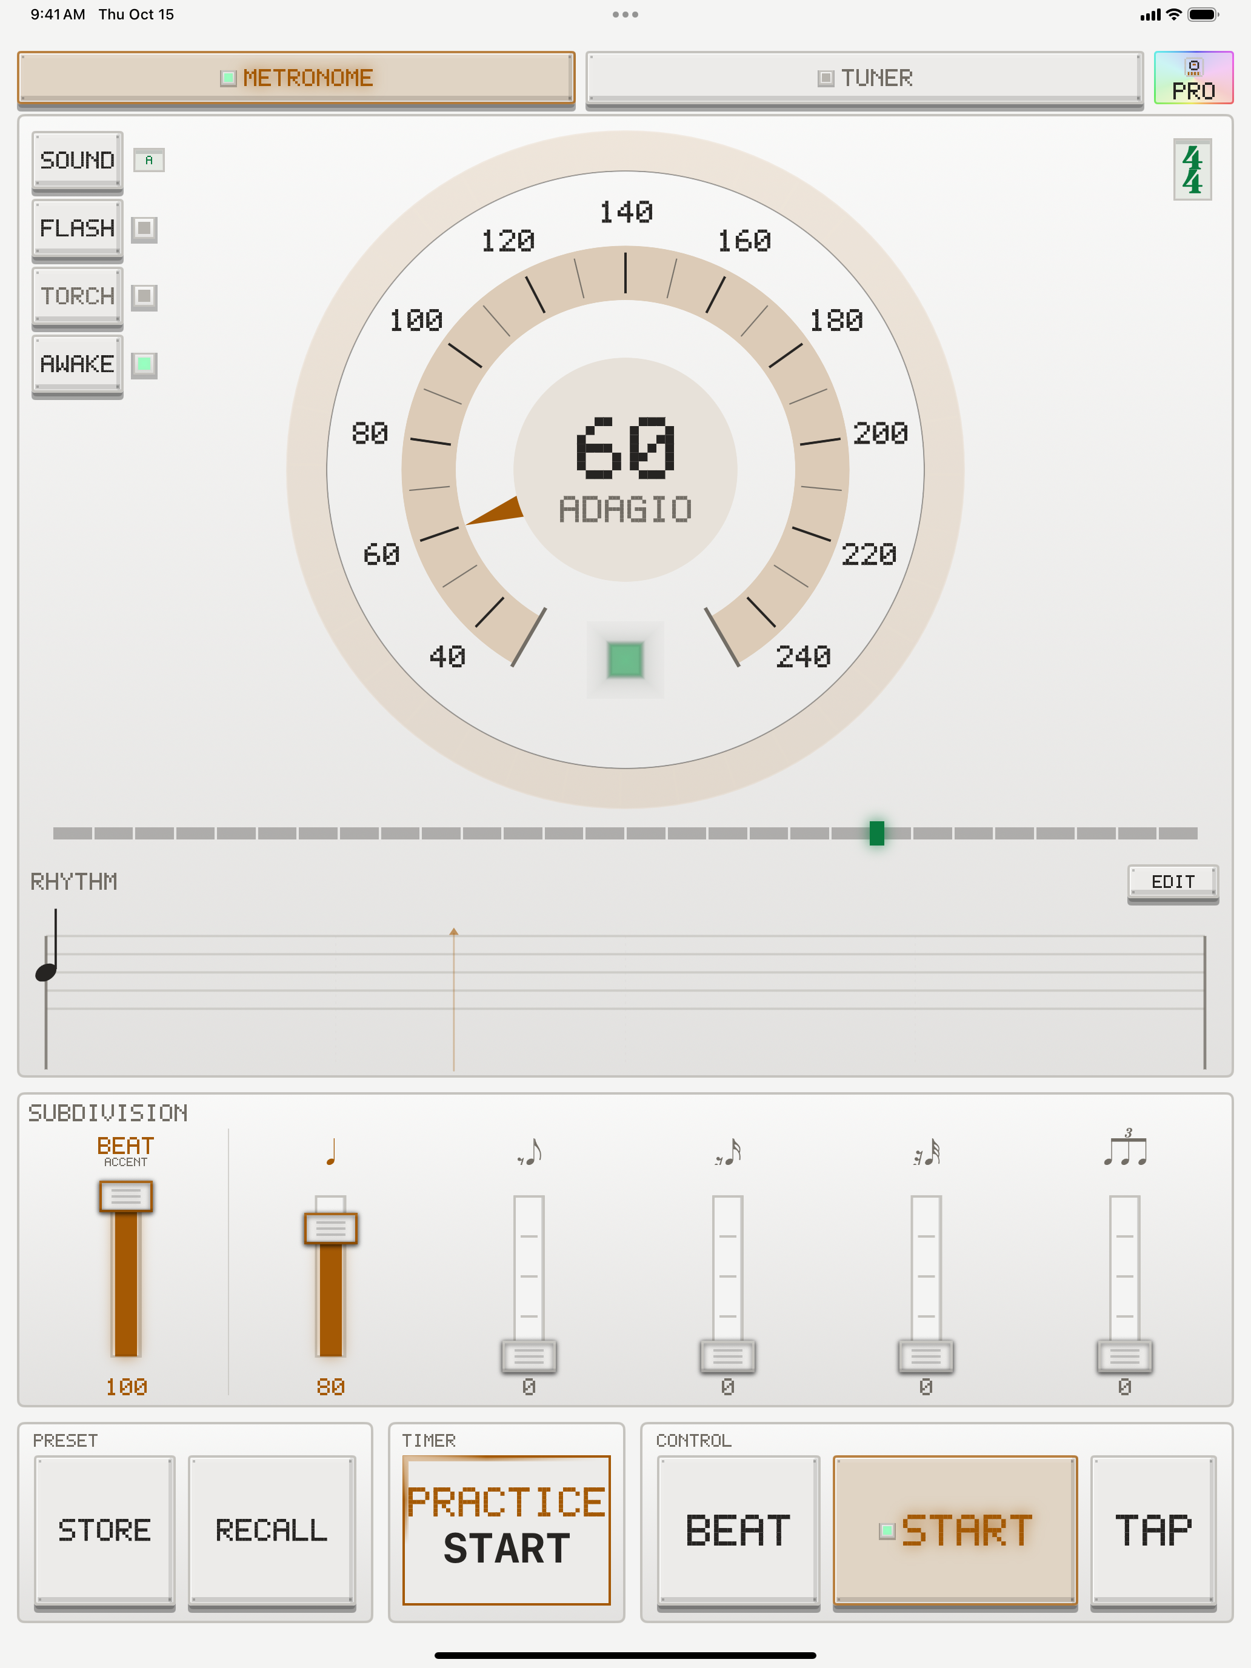Click RECALL preset button
1251x1668 pixels.
[272, 1531]
